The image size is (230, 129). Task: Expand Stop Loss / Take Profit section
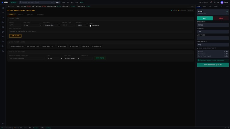(x=206, y=48)
